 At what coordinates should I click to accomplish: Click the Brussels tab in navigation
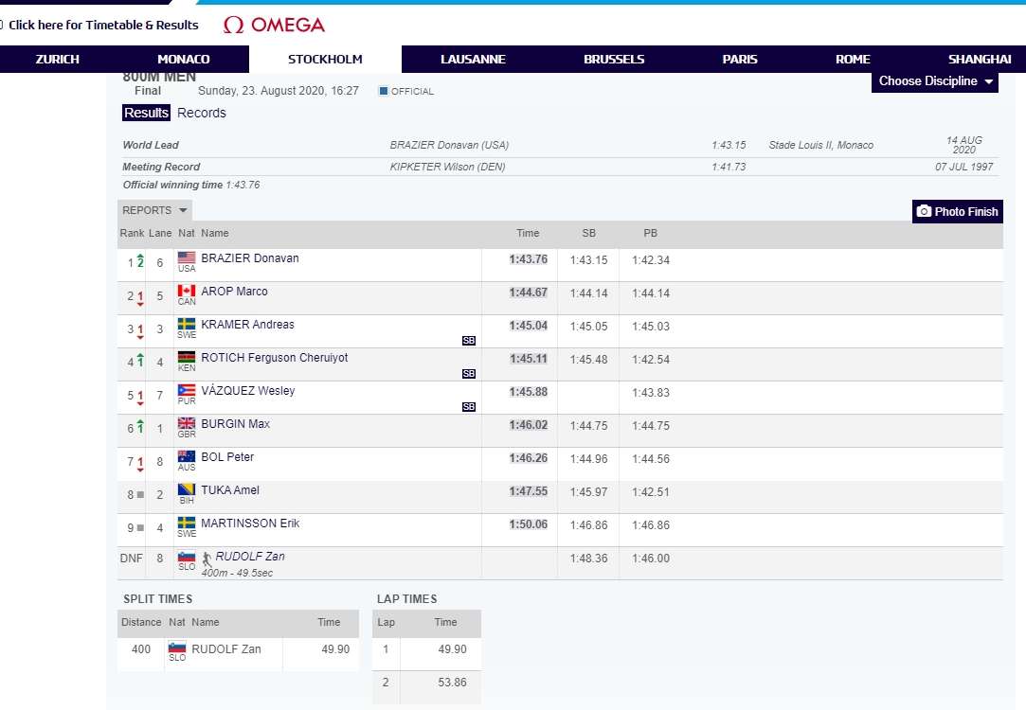click(614, 59)
